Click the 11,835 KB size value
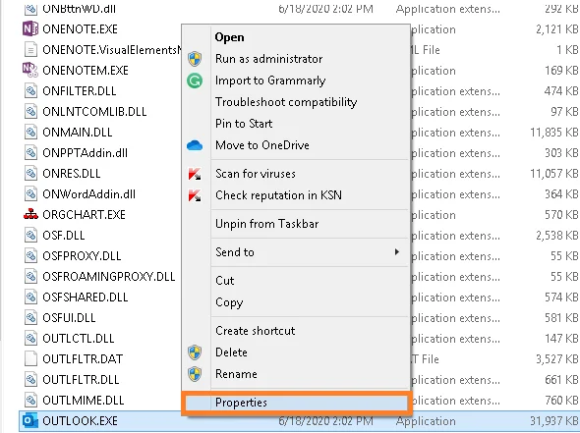This screenshot has width=580, height=433. [x=554, y=133]
